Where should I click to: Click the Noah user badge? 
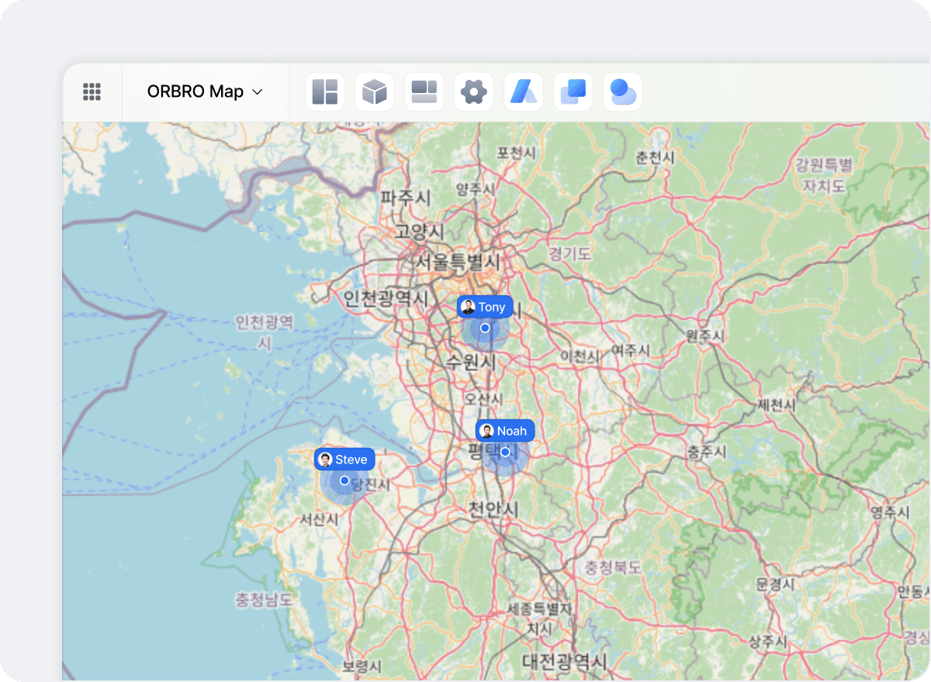point(504,431)
